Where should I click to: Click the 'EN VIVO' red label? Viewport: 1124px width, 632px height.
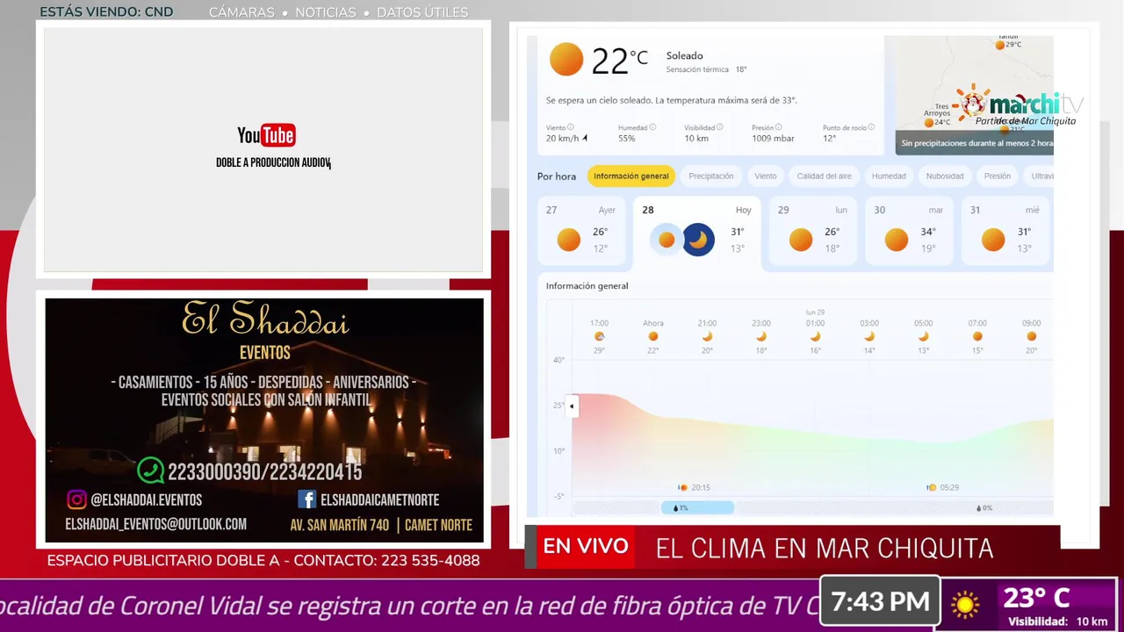click(586, 546)
